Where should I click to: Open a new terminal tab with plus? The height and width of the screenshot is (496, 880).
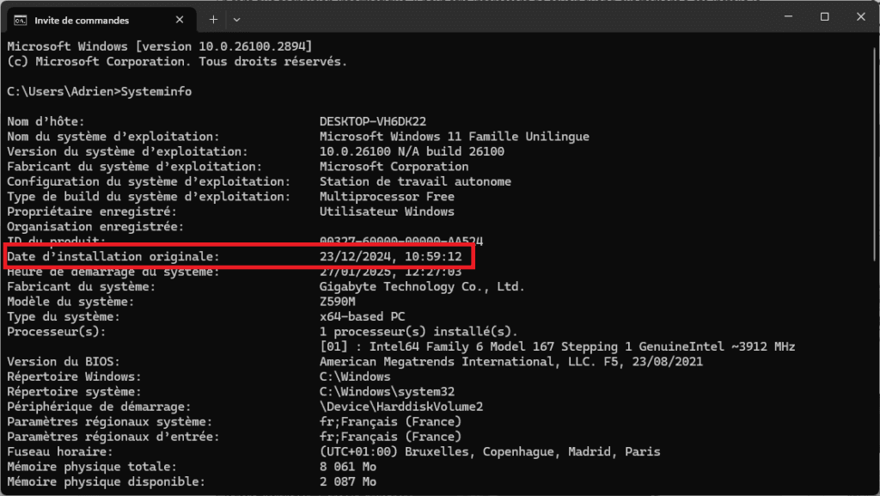pyautogui.click(x=213, y=20)
